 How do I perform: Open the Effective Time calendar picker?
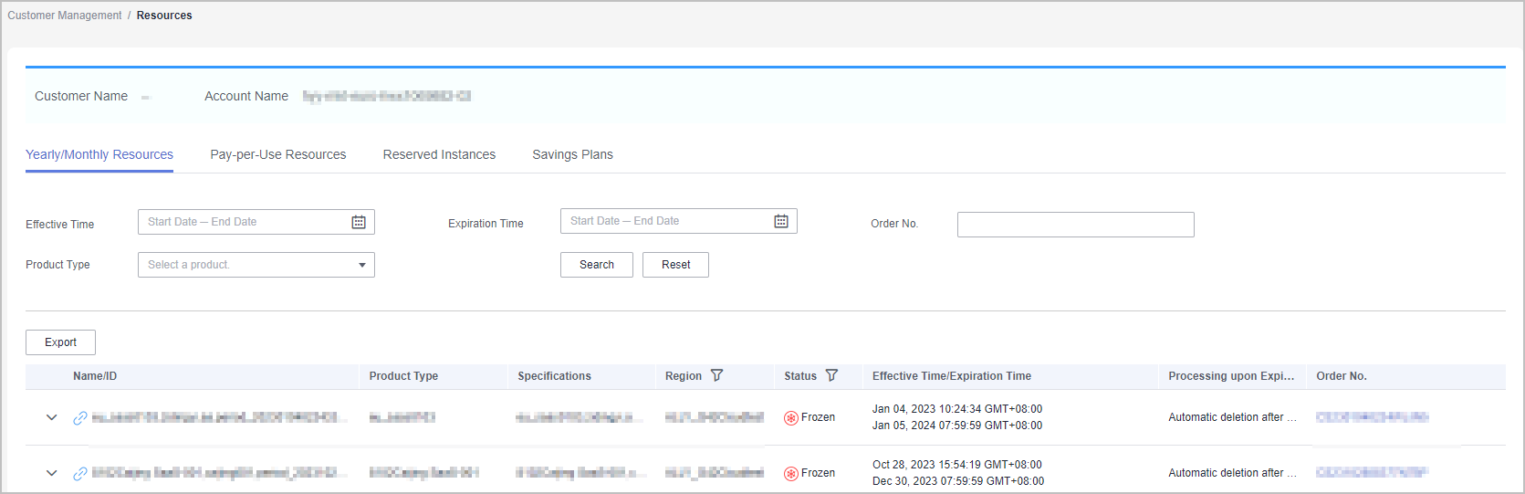coord(359,222)
